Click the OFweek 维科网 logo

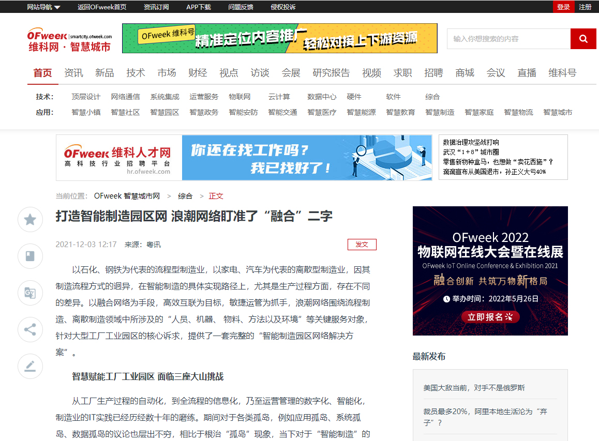coord(69,40)
